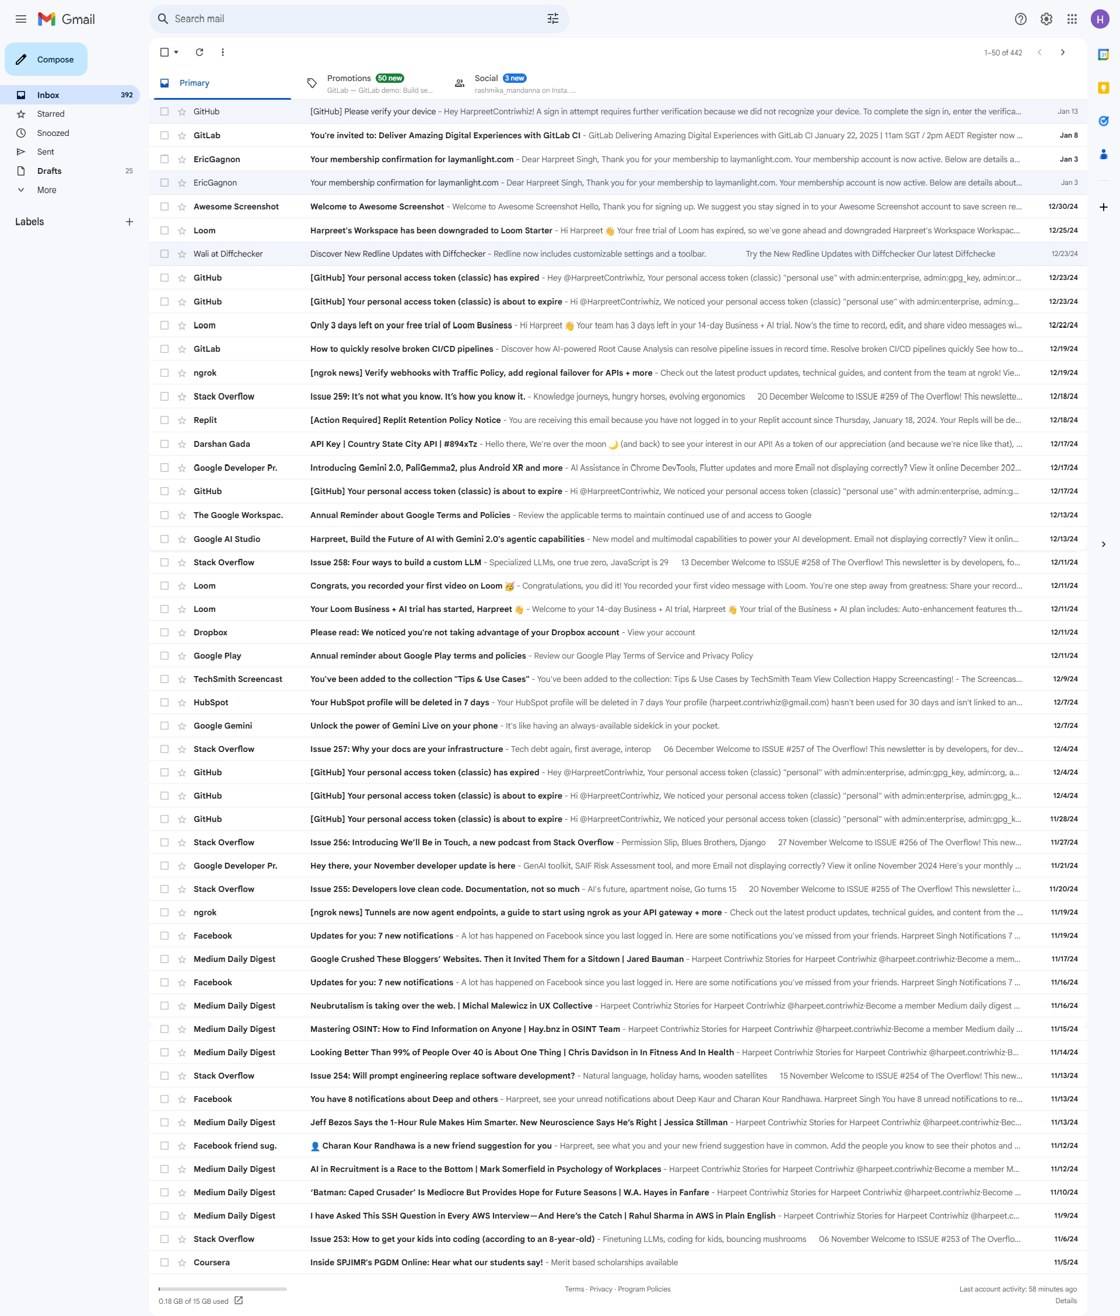Viewport: 1120px width, 1316px height.
Task: Refresh the inbox
Action: [x=199, y=52]
